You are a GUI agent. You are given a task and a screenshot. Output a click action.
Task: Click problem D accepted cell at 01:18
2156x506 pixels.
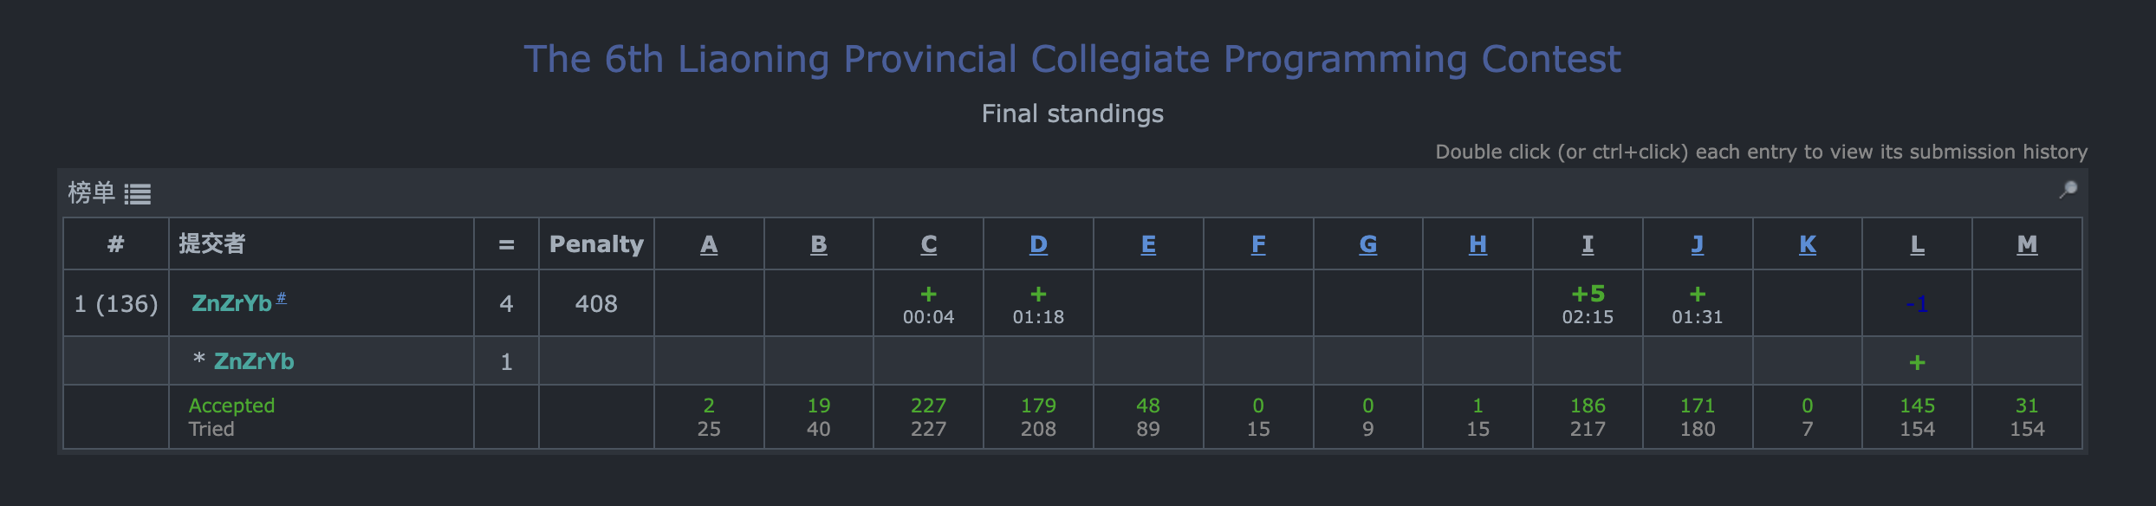1038,304
